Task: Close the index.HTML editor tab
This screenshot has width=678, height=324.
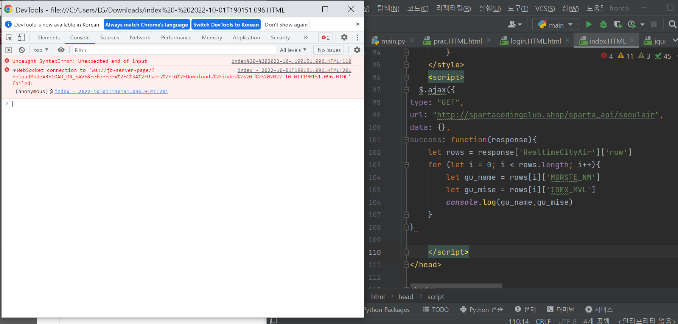Action: pos(632,40)
